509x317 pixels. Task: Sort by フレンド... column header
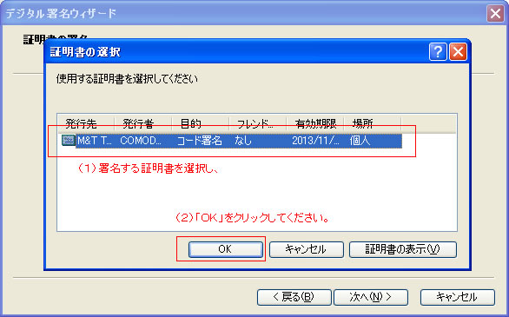[x=258, y=123]
